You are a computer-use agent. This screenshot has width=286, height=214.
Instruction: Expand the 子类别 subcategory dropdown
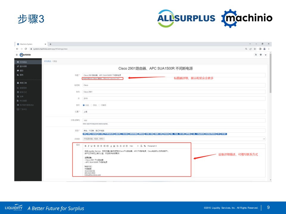click(x=264, y=139)
